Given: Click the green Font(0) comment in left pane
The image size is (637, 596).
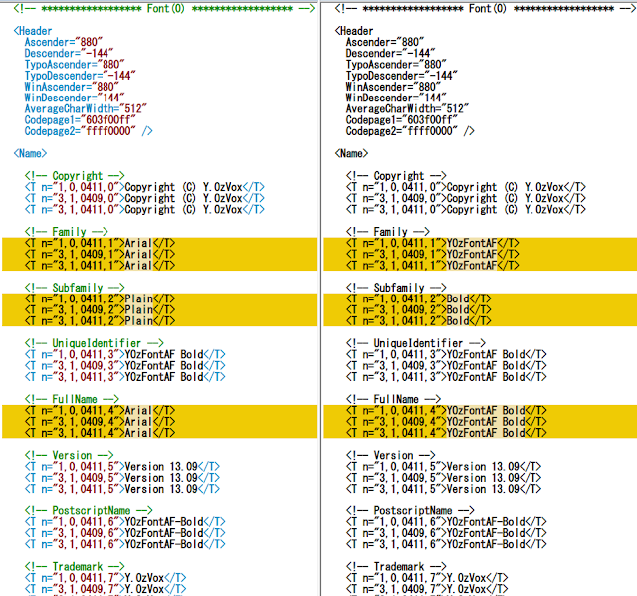Looking at the screenshot, I should click(164, 9).
